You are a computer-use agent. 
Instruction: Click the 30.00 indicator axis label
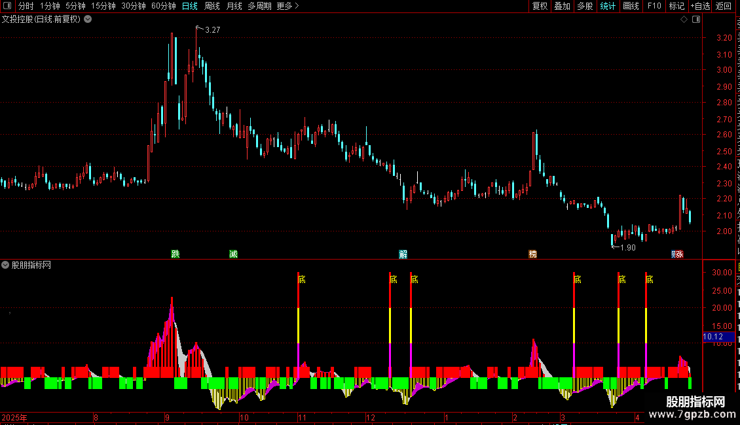722,273
